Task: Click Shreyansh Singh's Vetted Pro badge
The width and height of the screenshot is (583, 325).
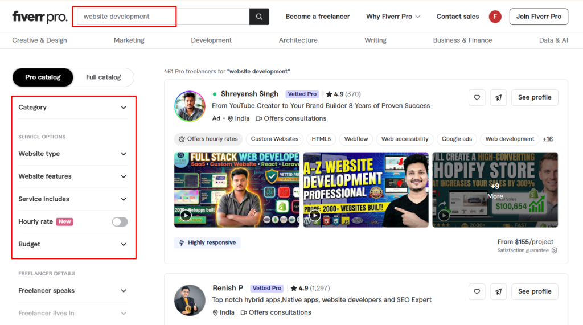Action: pyautogui.click(x=302, y=94)
